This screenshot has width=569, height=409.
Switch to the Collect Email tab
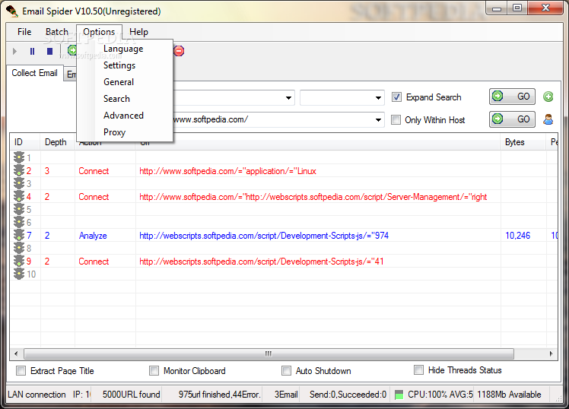[34, 73]
